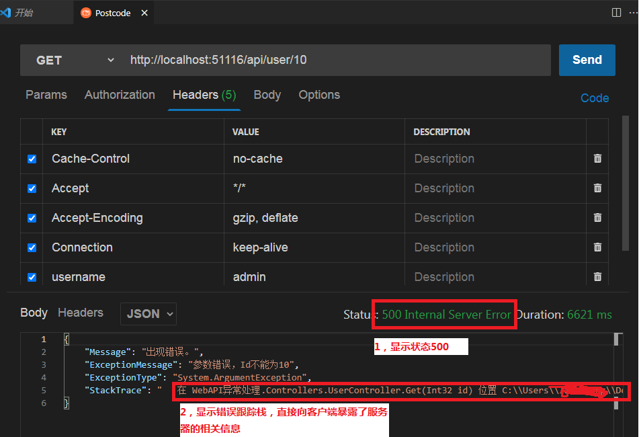Image resolution: width=639 pixels, height=437 pixels.
Task: Delete the Accept-Encoding header row
Action: [x=597, y=218]
